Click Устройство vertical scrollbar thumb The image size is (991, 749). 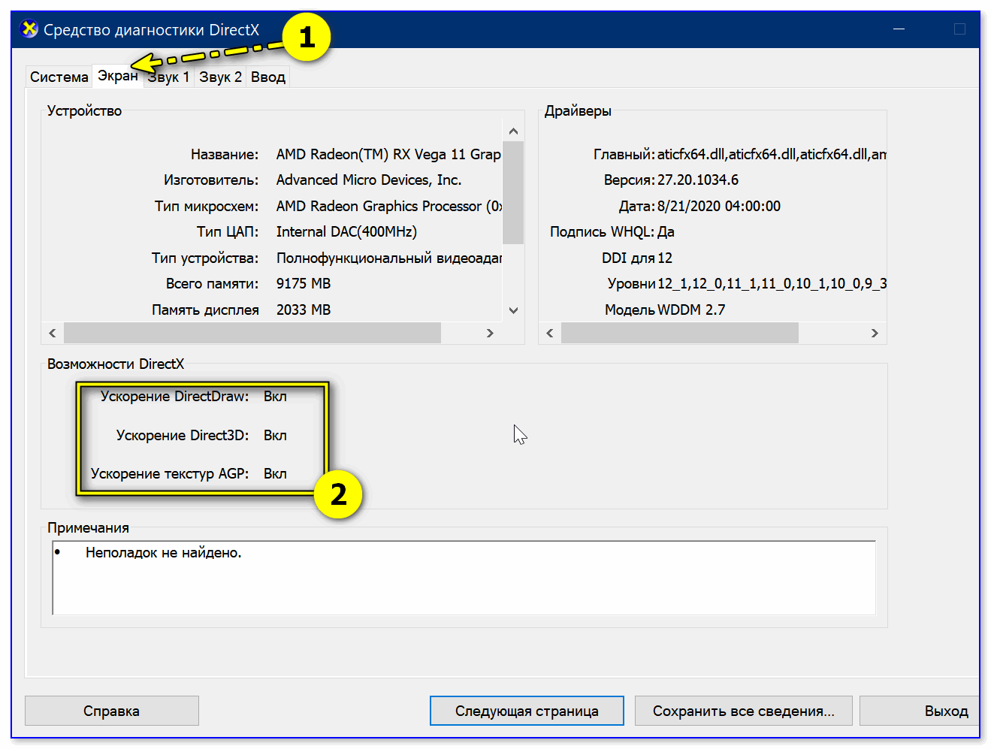click(x=513, y=192)
